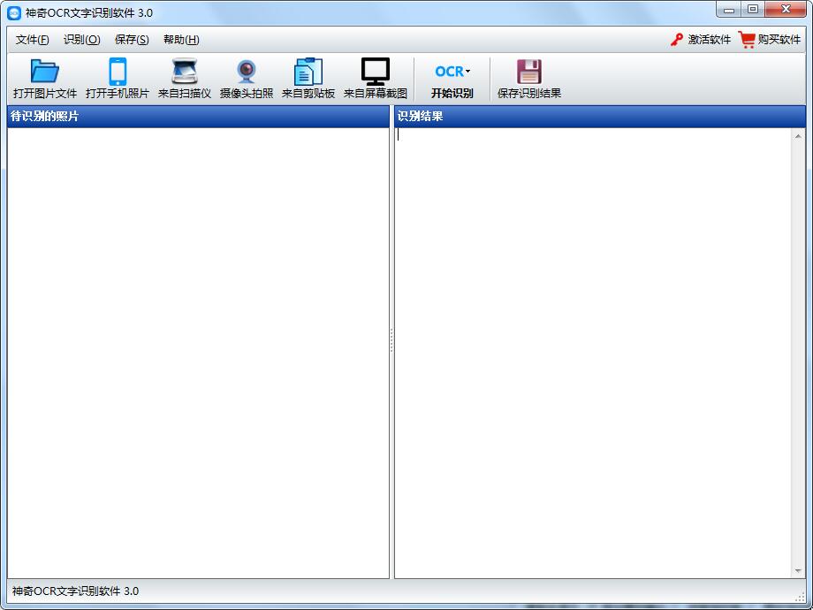Click the red shopping cart icon
Screen dimensions: 813x610
(x=747, y=40)
